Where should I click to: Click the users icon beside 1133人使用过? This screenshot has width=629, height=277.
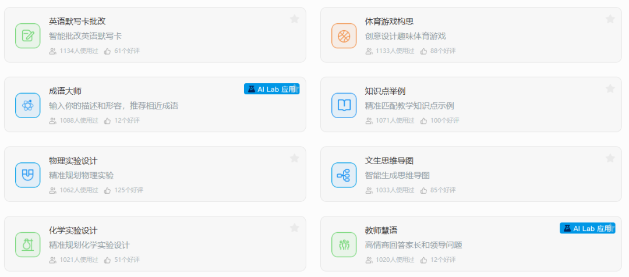pos(369,51)
